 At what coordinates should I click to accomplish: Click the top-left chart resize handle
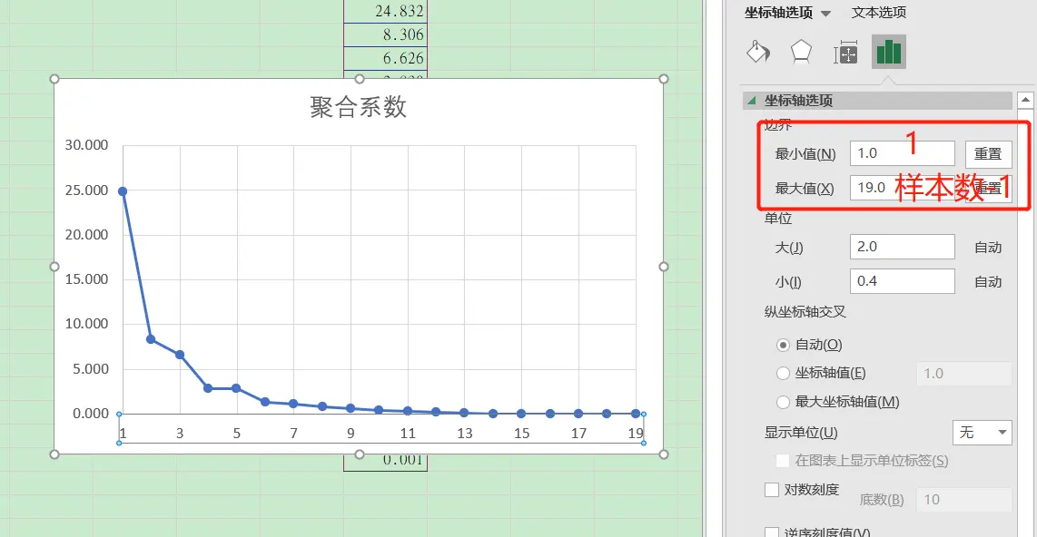pyautogui.click(x=54, y=79)
